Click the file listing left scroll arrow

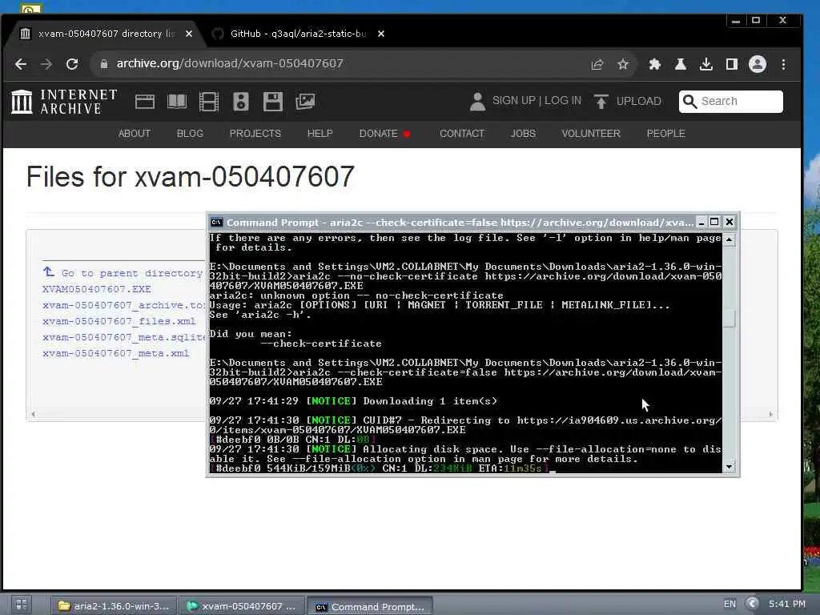pyautogui.click(x=33, y=414)
